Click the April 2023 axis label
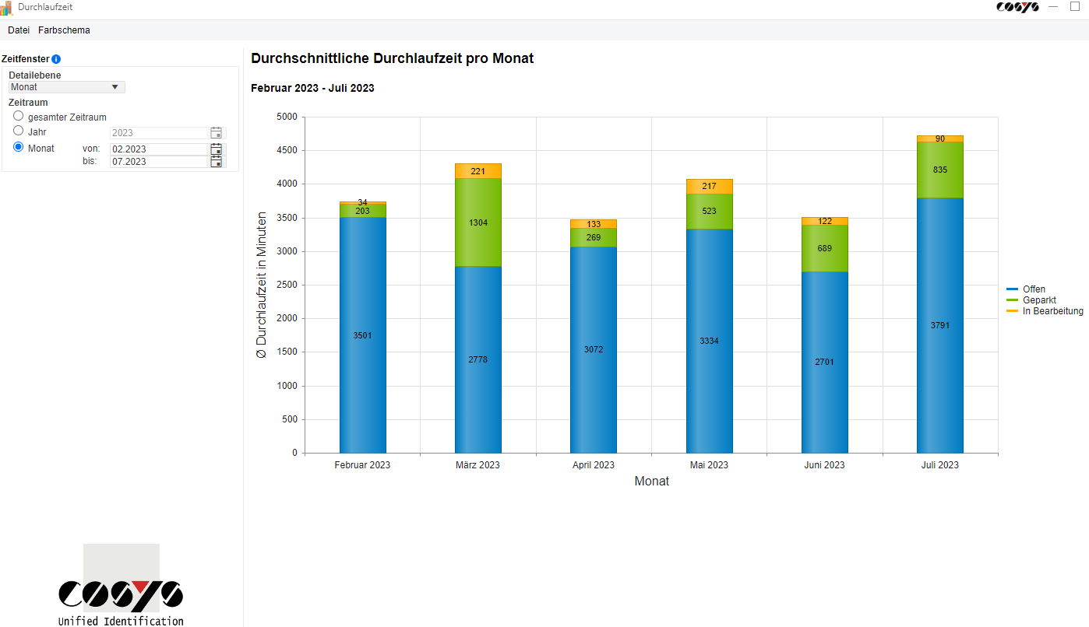 click(x=594, y=465)
